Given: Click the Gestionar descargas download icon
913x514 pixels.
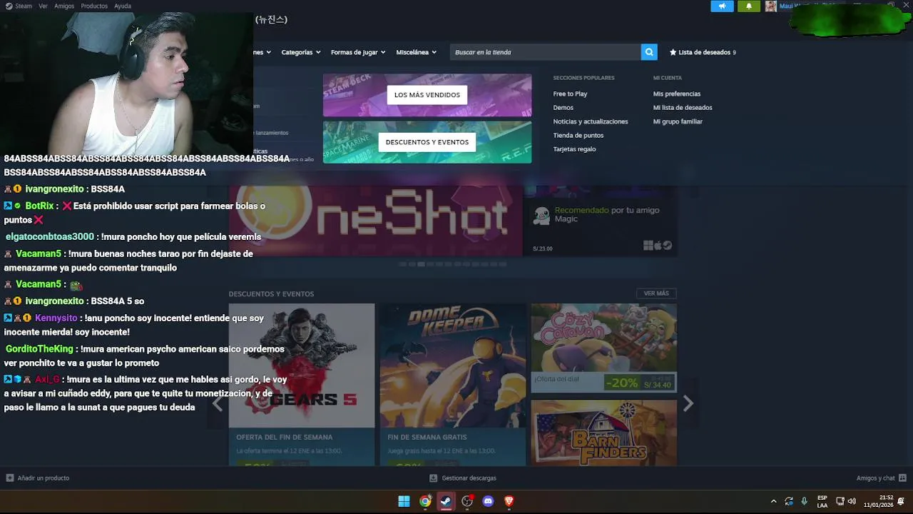Looking at the screenshot, I should click(433, 478).
